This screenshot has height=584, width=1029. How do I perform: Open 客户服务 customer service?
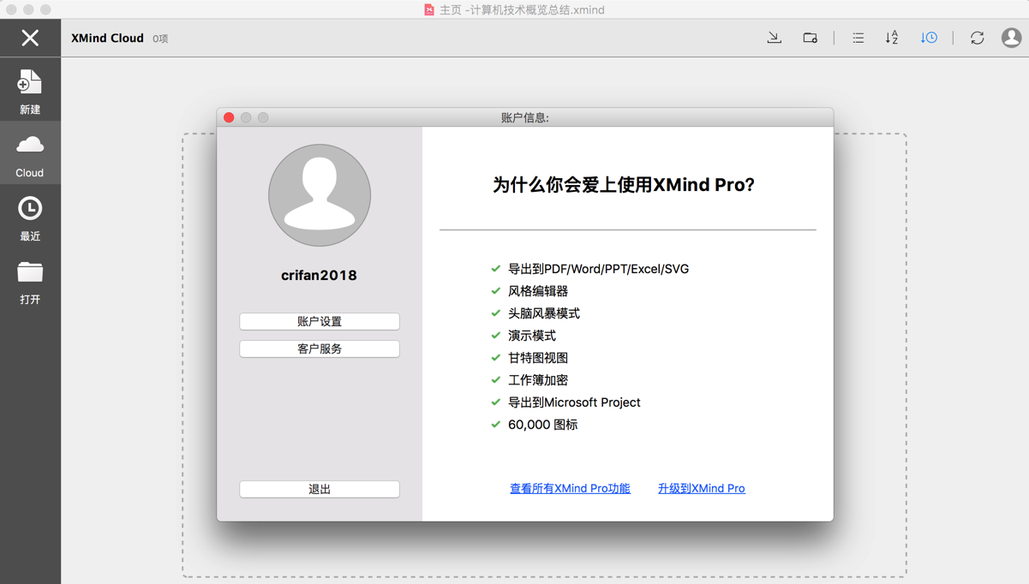(320, 349)
